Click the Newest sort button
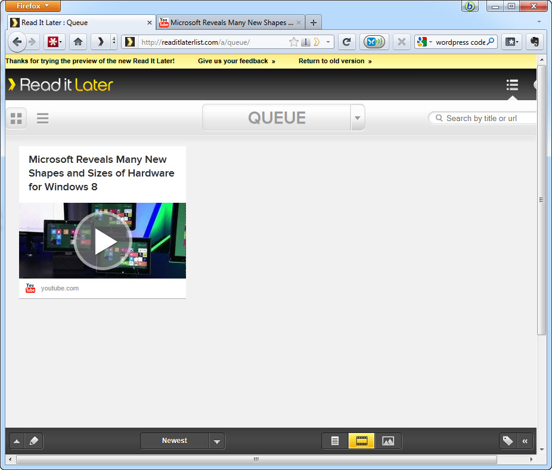Viewport: 552px width, 470px height. pos(175,441)
